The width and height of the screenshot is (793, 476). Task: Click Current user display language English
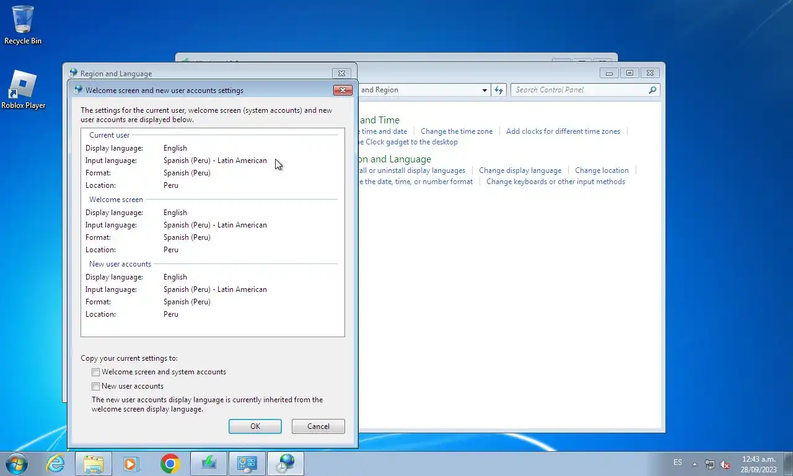175,148
